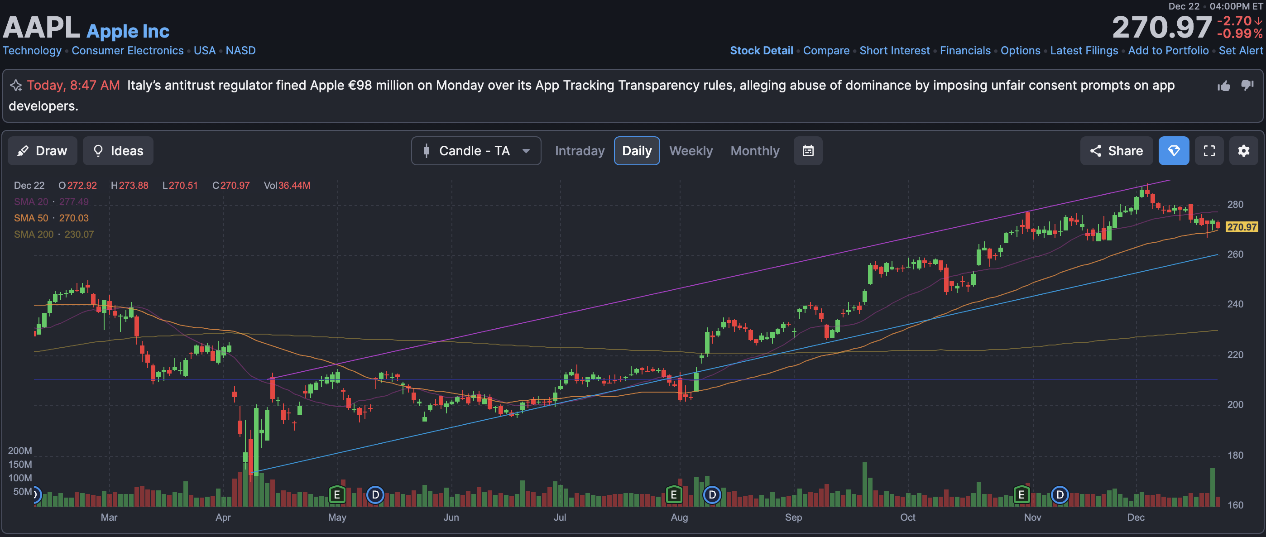Click the November dividend D marker
The width and height of the screenshot is (1266, 537).
click(1059, 494)
